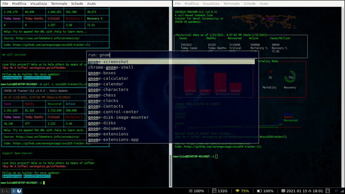The height and width of the screenshot is (194, 345).
Task: Click the brightness 100% status icon
Action: 196,191
